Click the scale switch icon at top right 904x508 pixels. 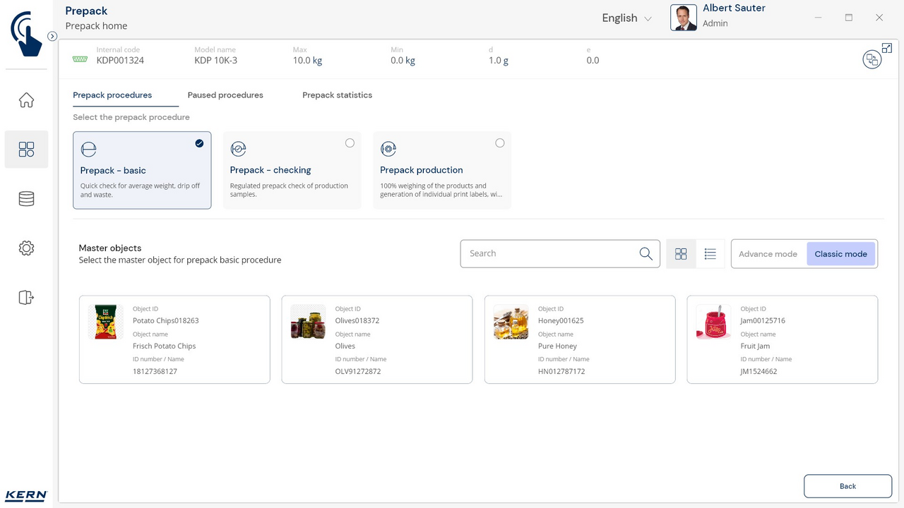point(872,60)
